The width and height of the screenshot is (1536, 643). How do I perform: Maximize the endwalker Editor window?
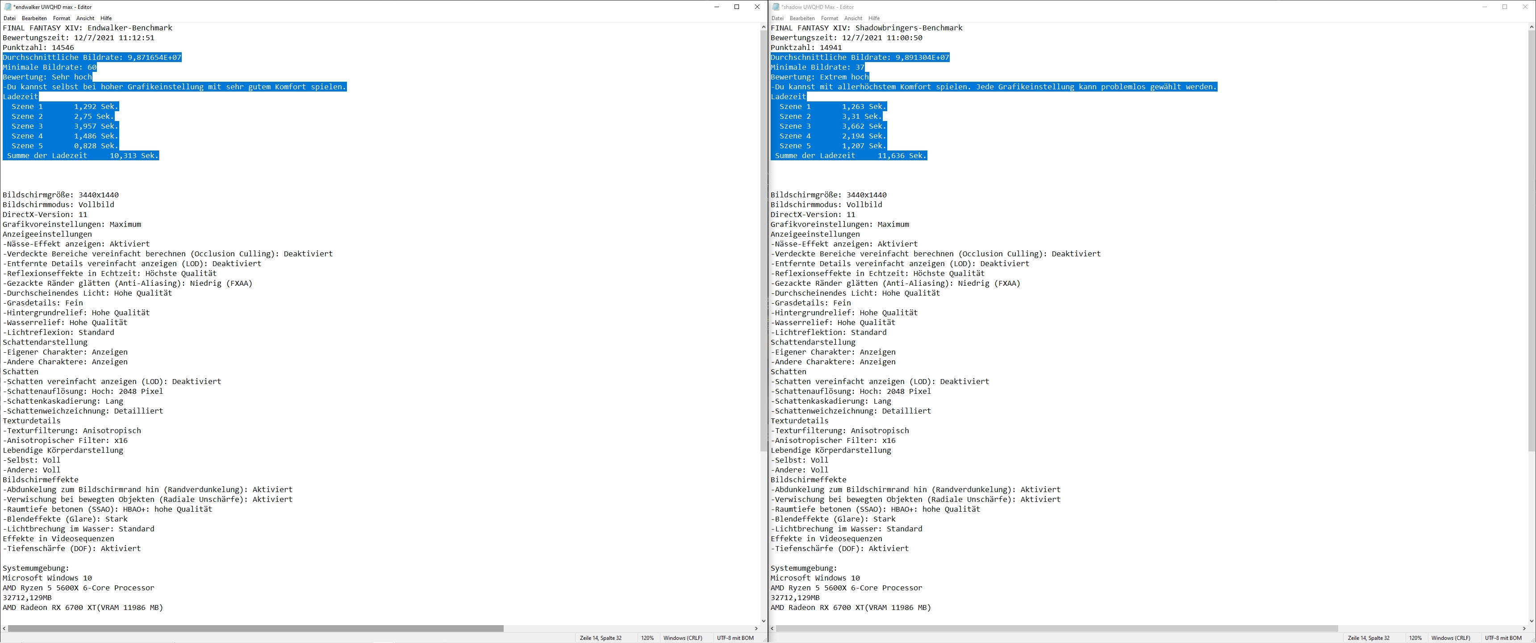pos(736,7)
